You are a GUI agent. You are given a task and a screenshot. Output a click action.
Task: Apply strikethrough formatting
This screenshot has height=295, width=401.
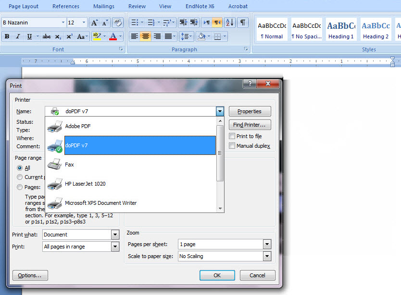coord(46,36)
